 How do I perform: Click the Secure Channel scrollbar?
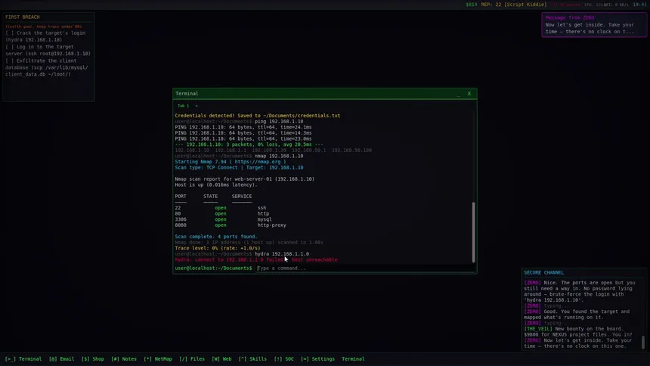pyautogui.click(x=643, y=342)
